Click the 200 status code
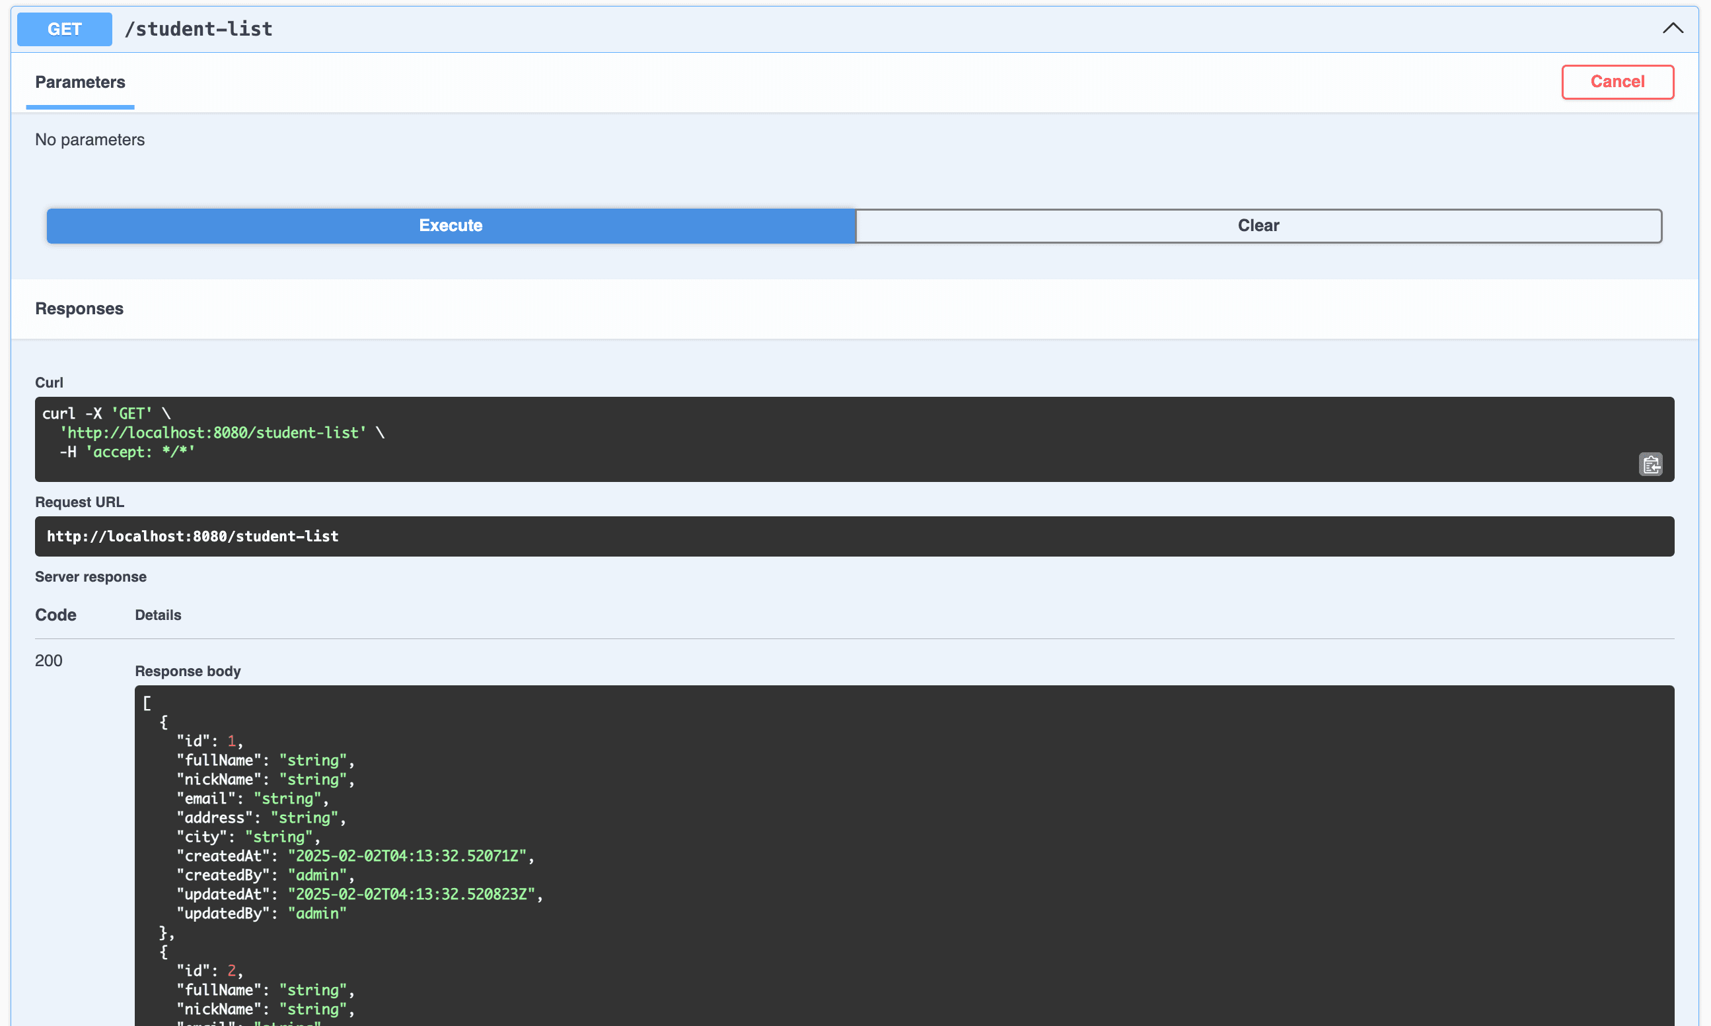This screenshot has height=1026, width=1711. 48,660
